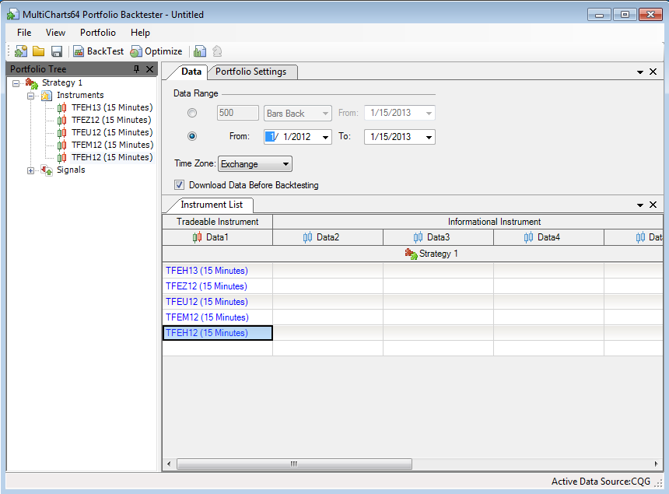Start the Optimize toolbar button
This screenshot has height=494, width=669.
tap(156, 51)
